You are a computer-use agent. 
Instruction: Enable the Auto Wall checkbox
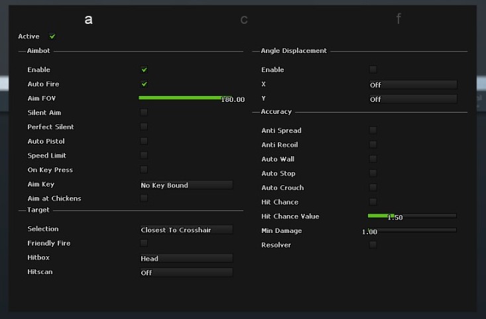point(373,159)
